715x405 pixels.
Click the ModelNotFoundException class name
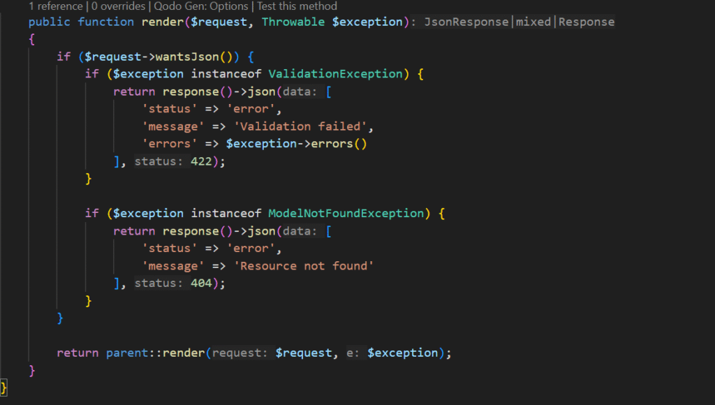tap(346, 213)
